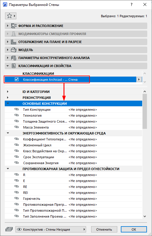This screenshot has height=236, width=152.
Task: Click the OK button
Action: [x=134, y=229]
